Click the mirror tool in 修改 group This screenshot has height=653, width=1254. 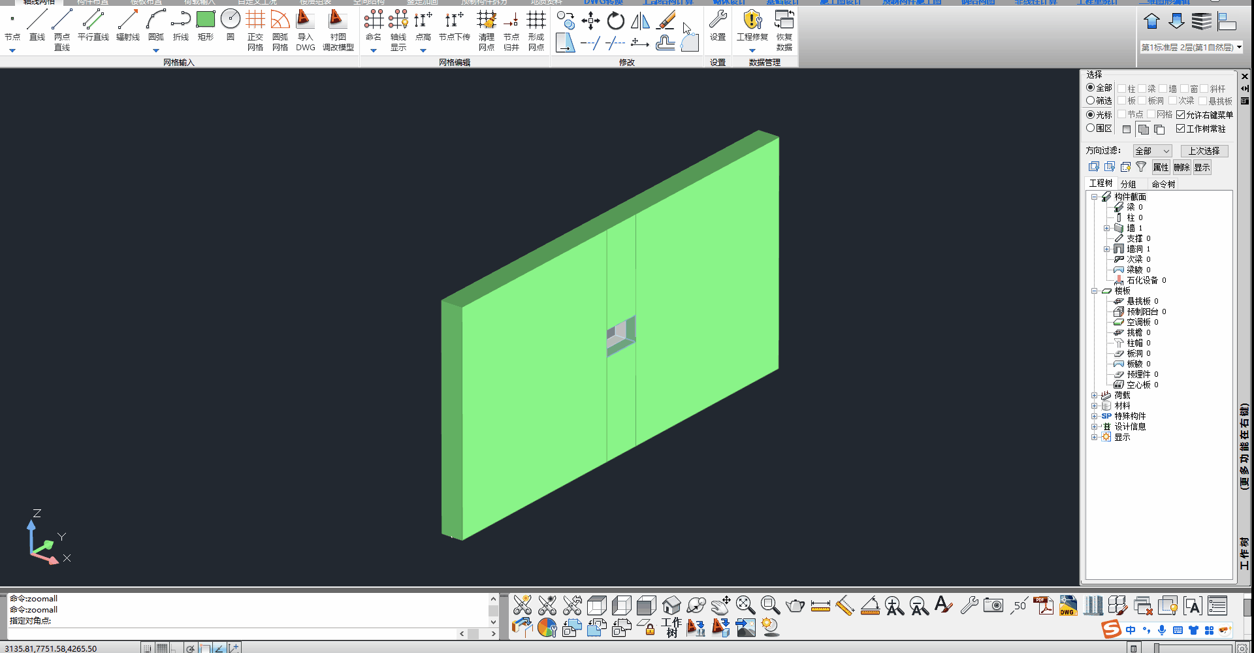pos(640,21)
